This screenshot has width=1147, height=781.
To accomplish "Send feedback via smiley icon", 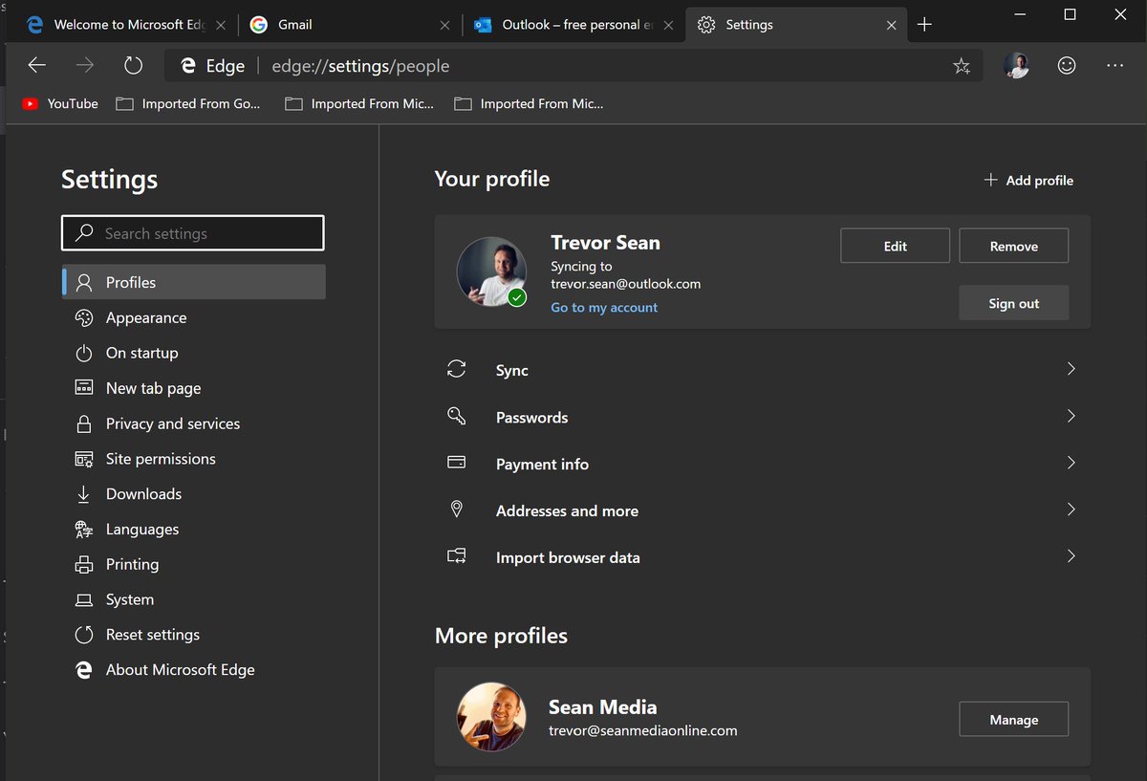I will pyautogui.click(x=1067, y=65).
